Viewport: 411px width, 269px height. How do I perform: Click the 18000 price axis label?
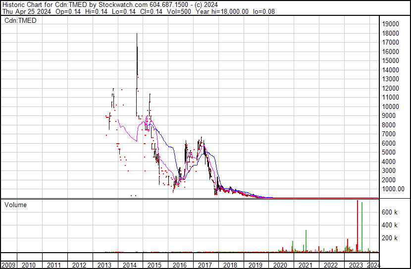coord(391,33)
